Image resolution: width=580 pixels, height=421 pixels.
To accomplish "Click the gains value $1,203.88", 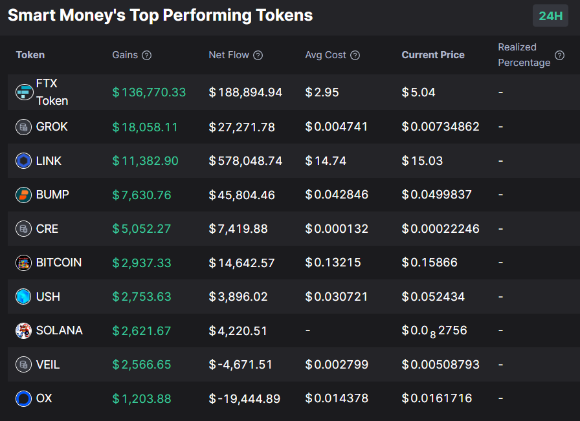I will [x=142, y=398].
